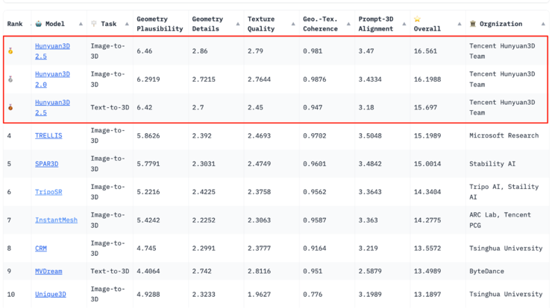This screenshot has height=308, width=552.
Task: Click the icon beside Task column header
Action: click(x=94, y=25)
